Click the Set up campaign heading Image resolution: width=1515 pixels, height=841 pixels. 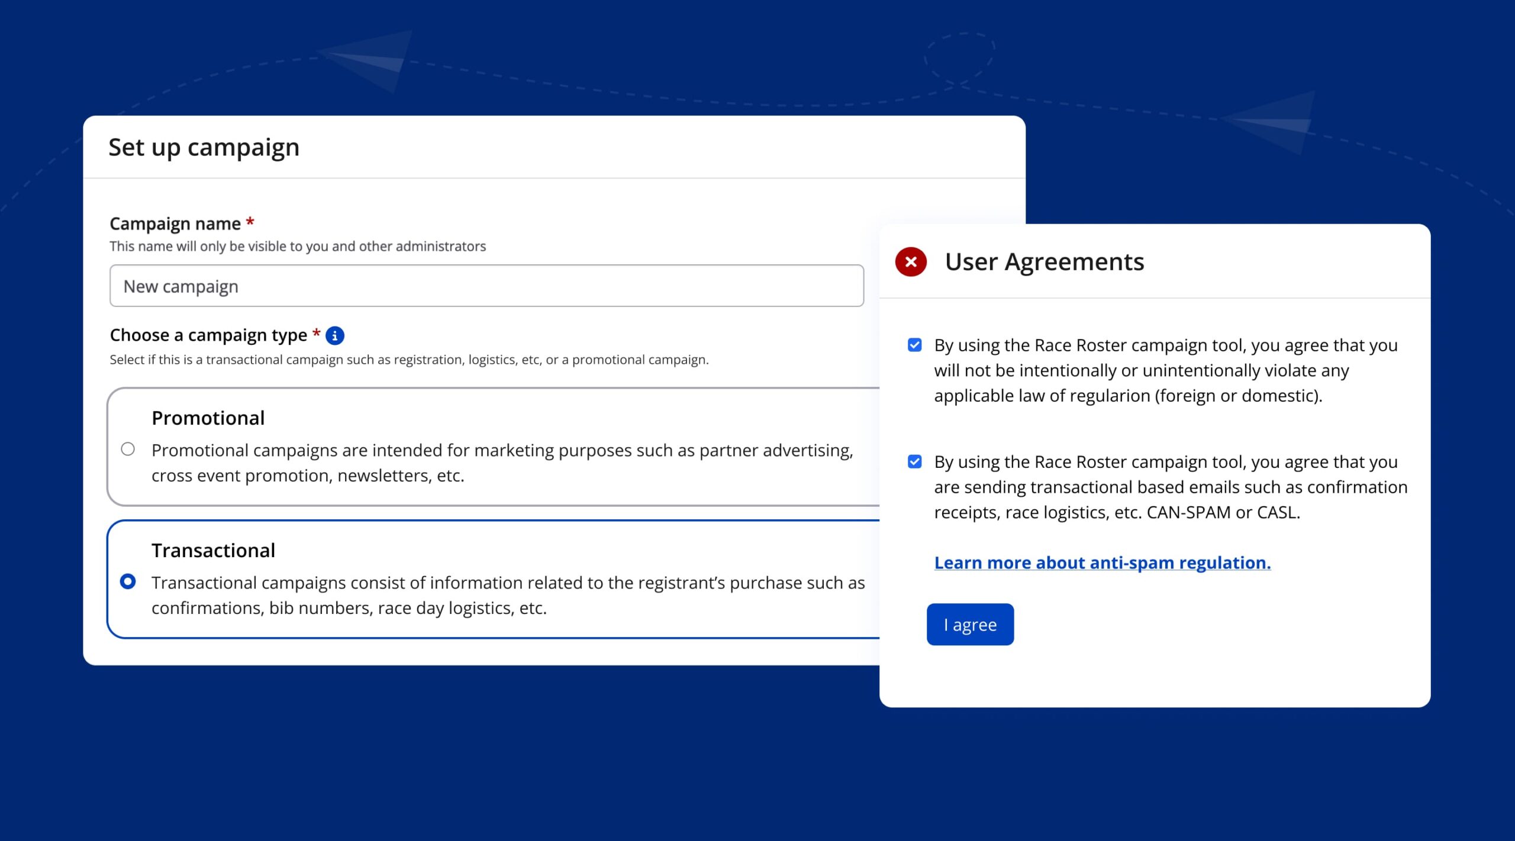click(204, 147)
